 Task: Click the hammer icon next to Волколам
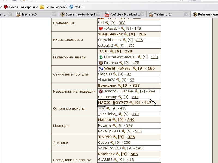click(120, 86)
